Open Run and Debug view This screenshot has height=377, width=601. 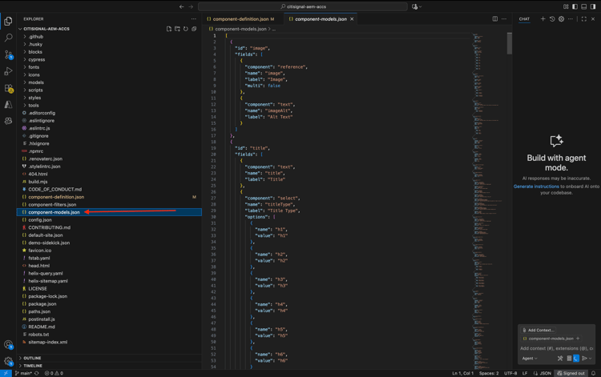(x=9, y=71)
